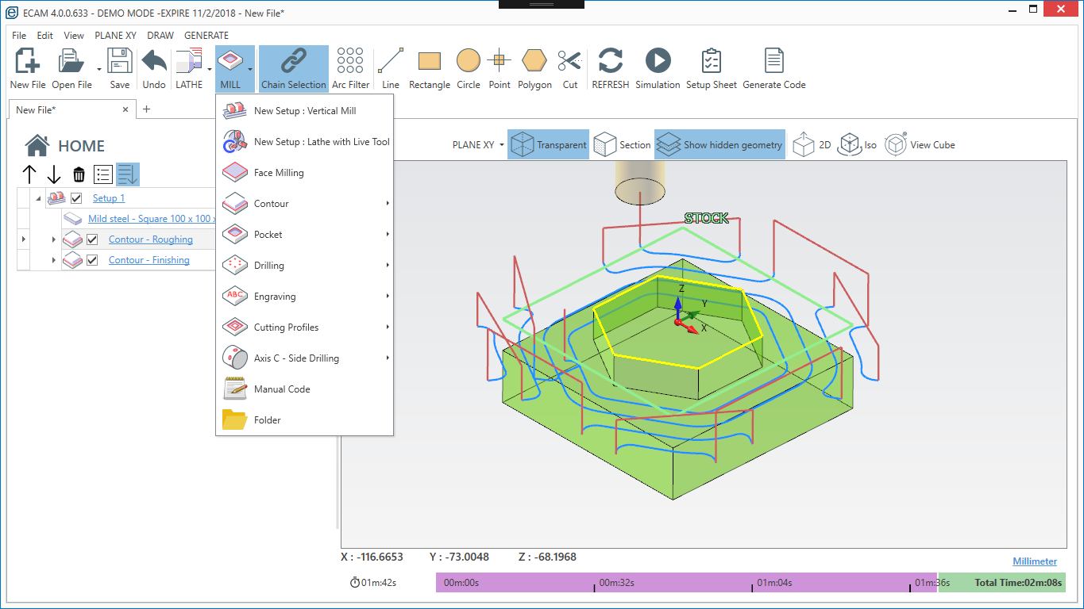
Task: Uncheck the Contour - Roughing operation
Action: [93, 239]
